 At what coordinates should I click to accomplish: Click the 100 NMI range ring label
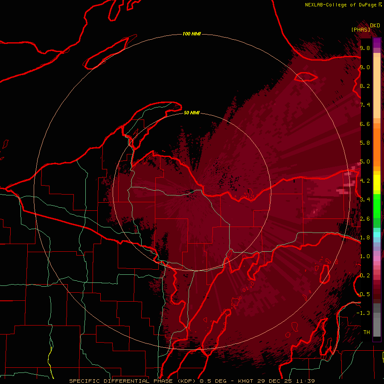tap(192, 34)
